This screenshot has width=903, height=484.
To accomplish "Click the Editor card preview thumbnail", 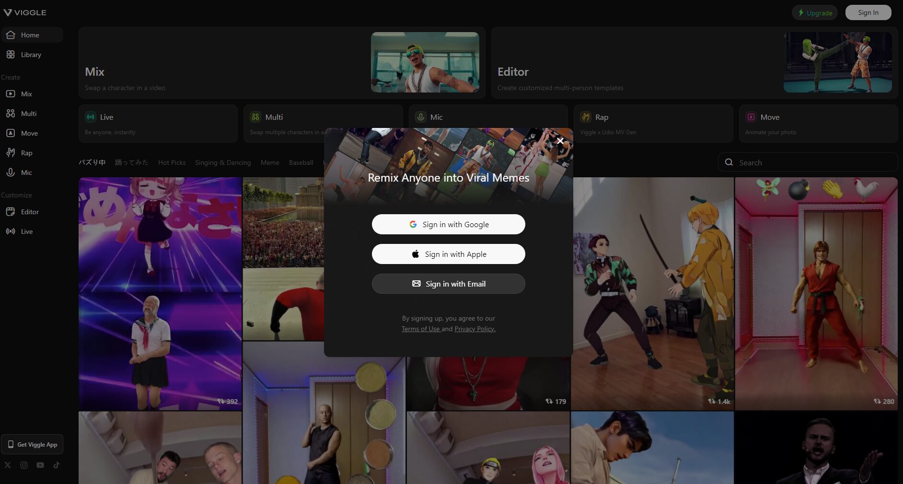I will pyautogui.click(x=838, y=62).
